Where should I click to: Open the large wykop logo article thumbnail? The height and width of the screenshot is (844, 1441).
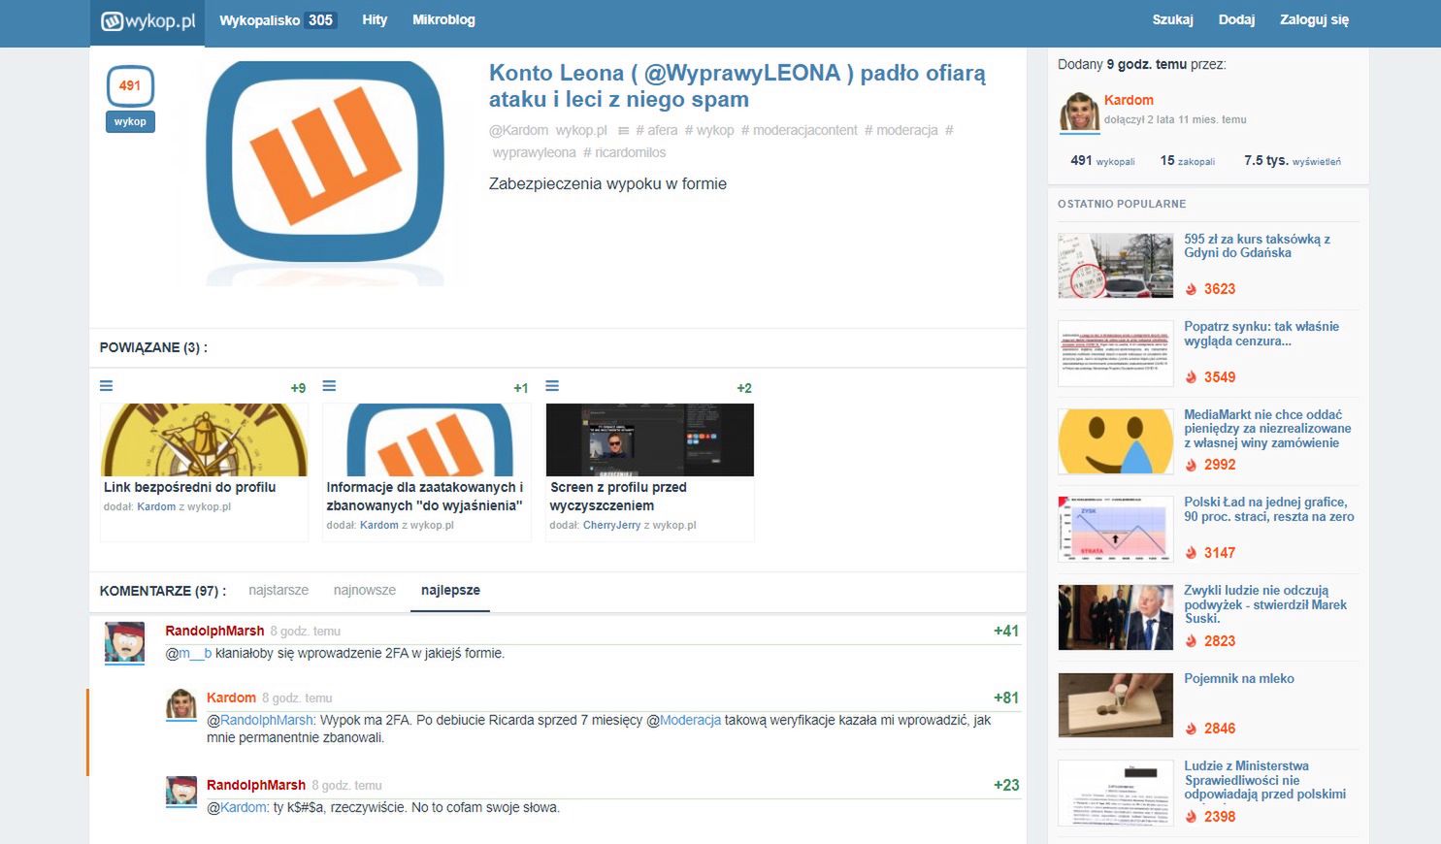point(324,173)
